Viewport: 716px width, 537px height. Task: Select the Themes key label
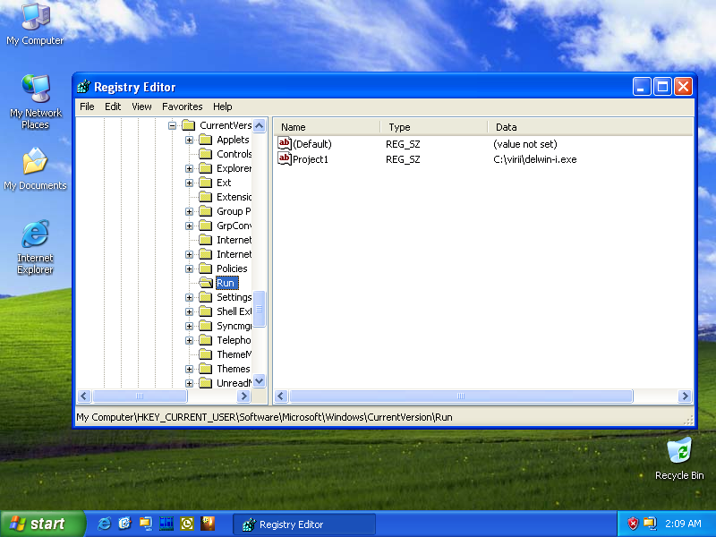[234, 369]
